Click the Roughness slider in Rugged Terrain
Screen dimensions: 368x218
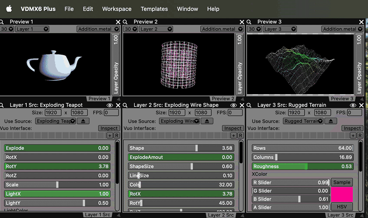[302, 166]
